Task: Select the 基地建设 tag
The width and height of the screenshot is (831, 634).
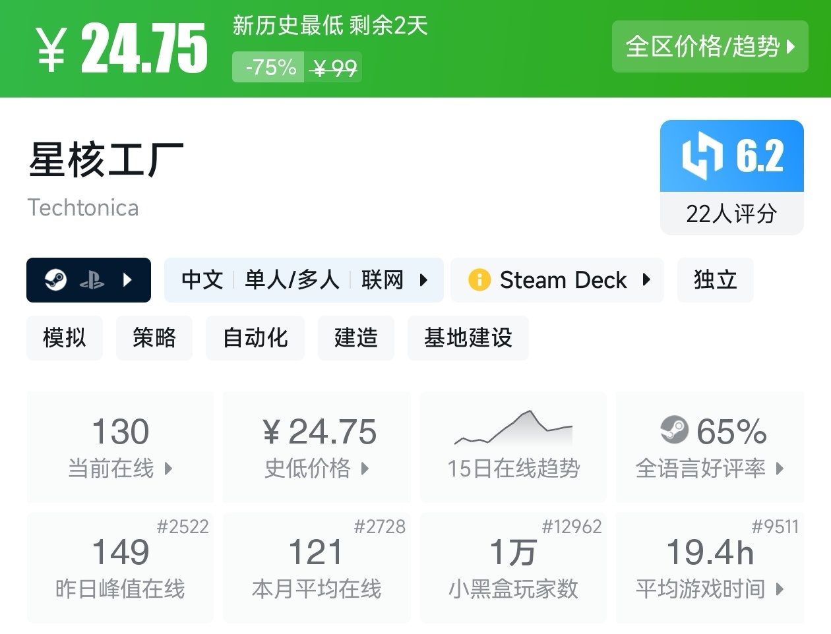Action: (x=468, y=337)
